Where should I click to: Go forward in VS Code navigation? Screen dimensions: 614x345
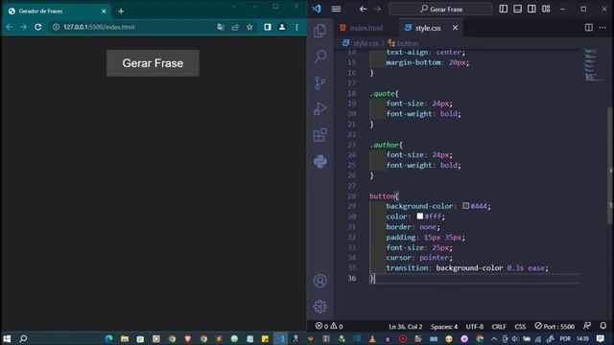377,9
